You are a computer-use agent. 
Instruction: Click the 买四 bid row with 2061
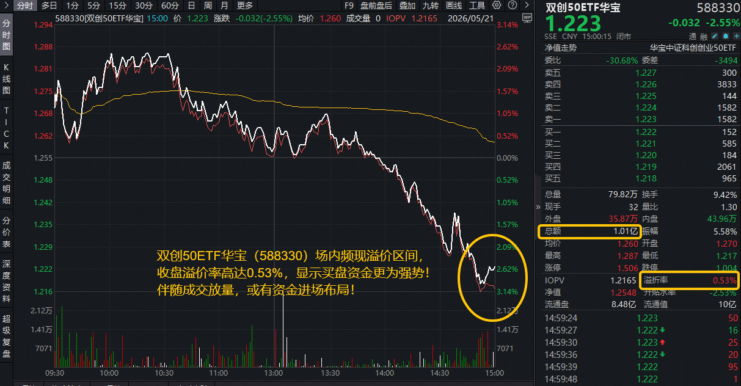641,167
